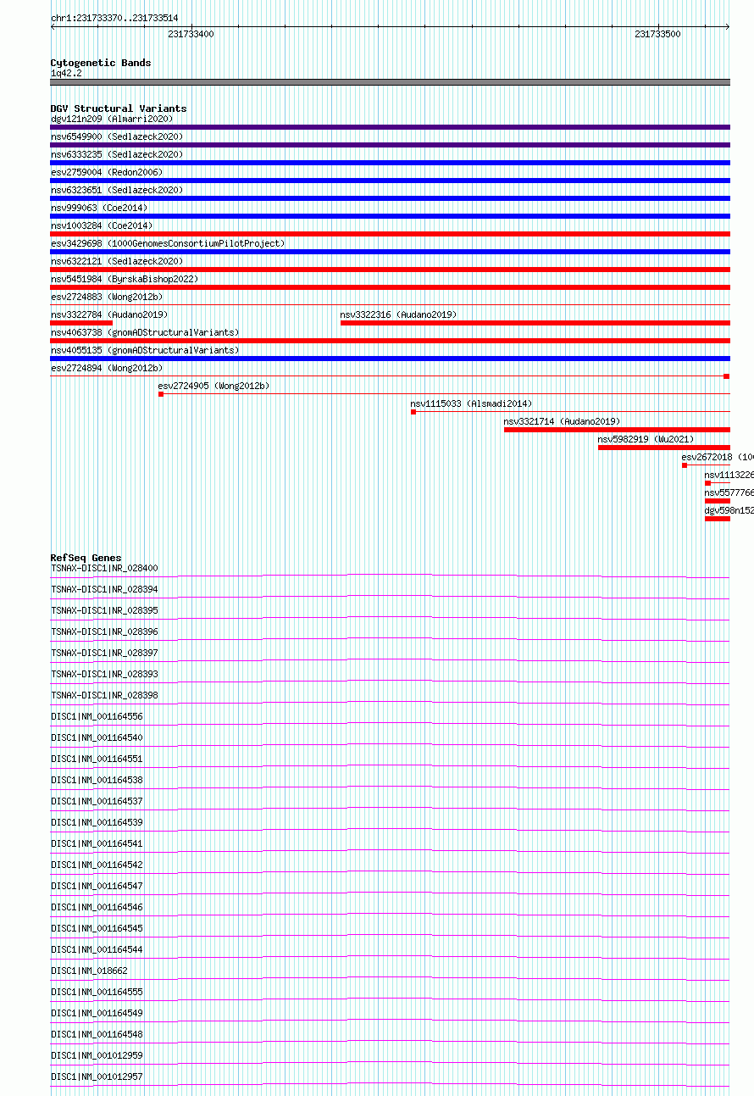Click the red bar under nsv5982919
Image resolution: width=754 pixels, height=1096 pixels.
(664, 448)
